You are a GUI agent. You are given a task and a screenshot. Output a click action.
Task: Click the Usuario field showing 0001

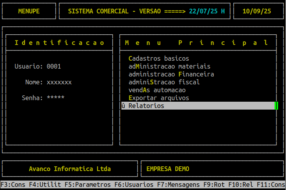pyautogui.click(x=54, y=66)
